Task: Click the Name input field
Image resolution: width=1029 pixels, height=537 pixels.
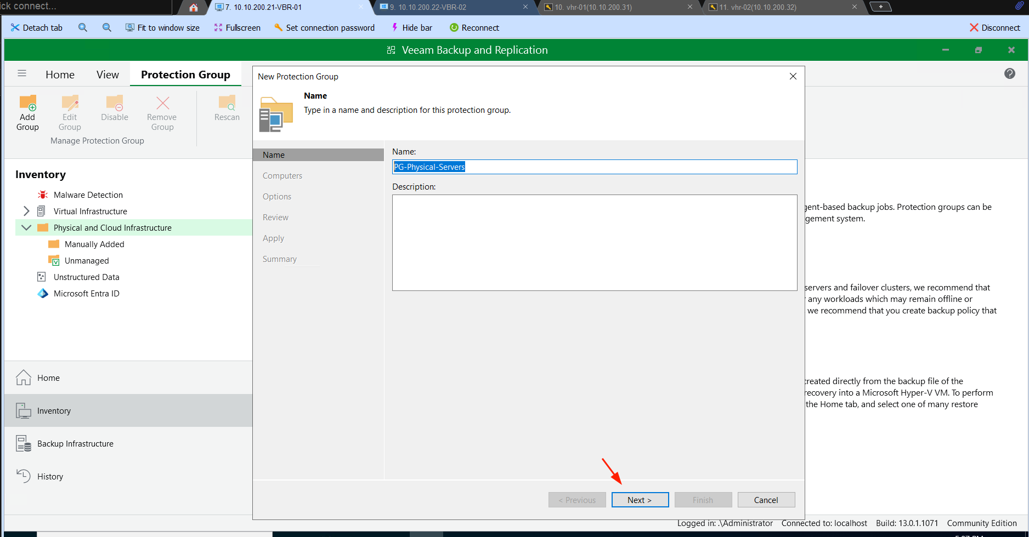Action: coord(595,167)
